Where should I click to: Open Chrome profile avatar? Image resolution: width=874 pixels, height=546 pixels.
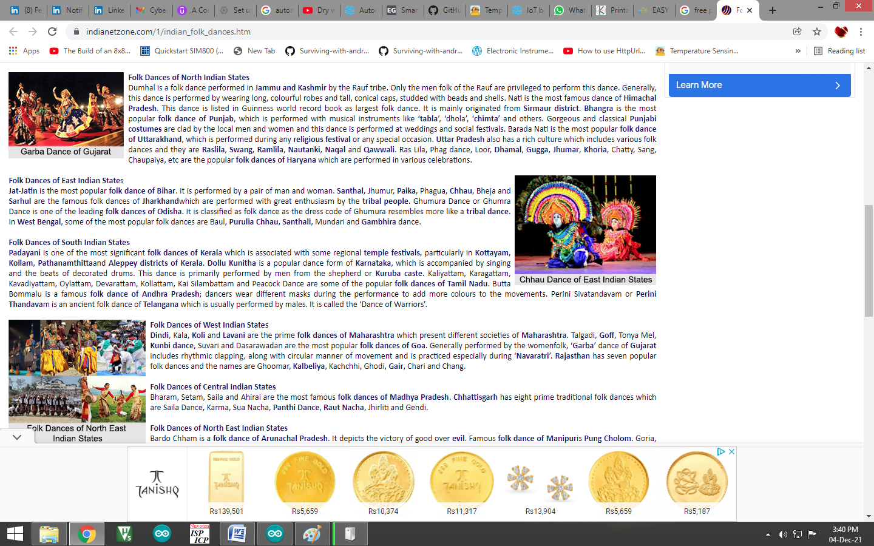pyautogui.click(x=841, y=32)
